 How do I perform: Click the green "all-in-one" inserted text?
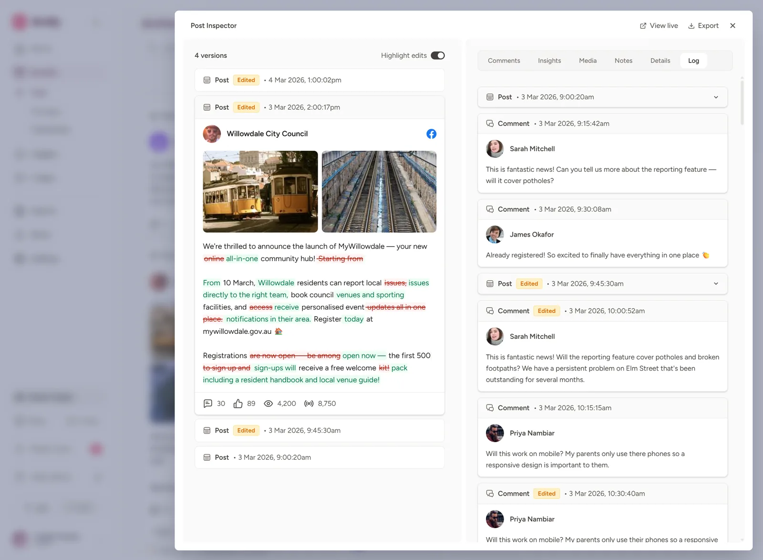(242, 259)
